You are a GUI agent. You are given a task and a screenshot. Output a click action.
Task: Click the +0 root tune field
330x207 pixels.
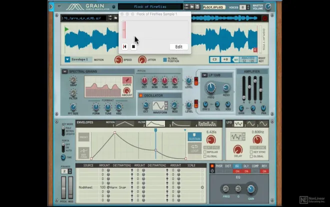click(225, 60)
